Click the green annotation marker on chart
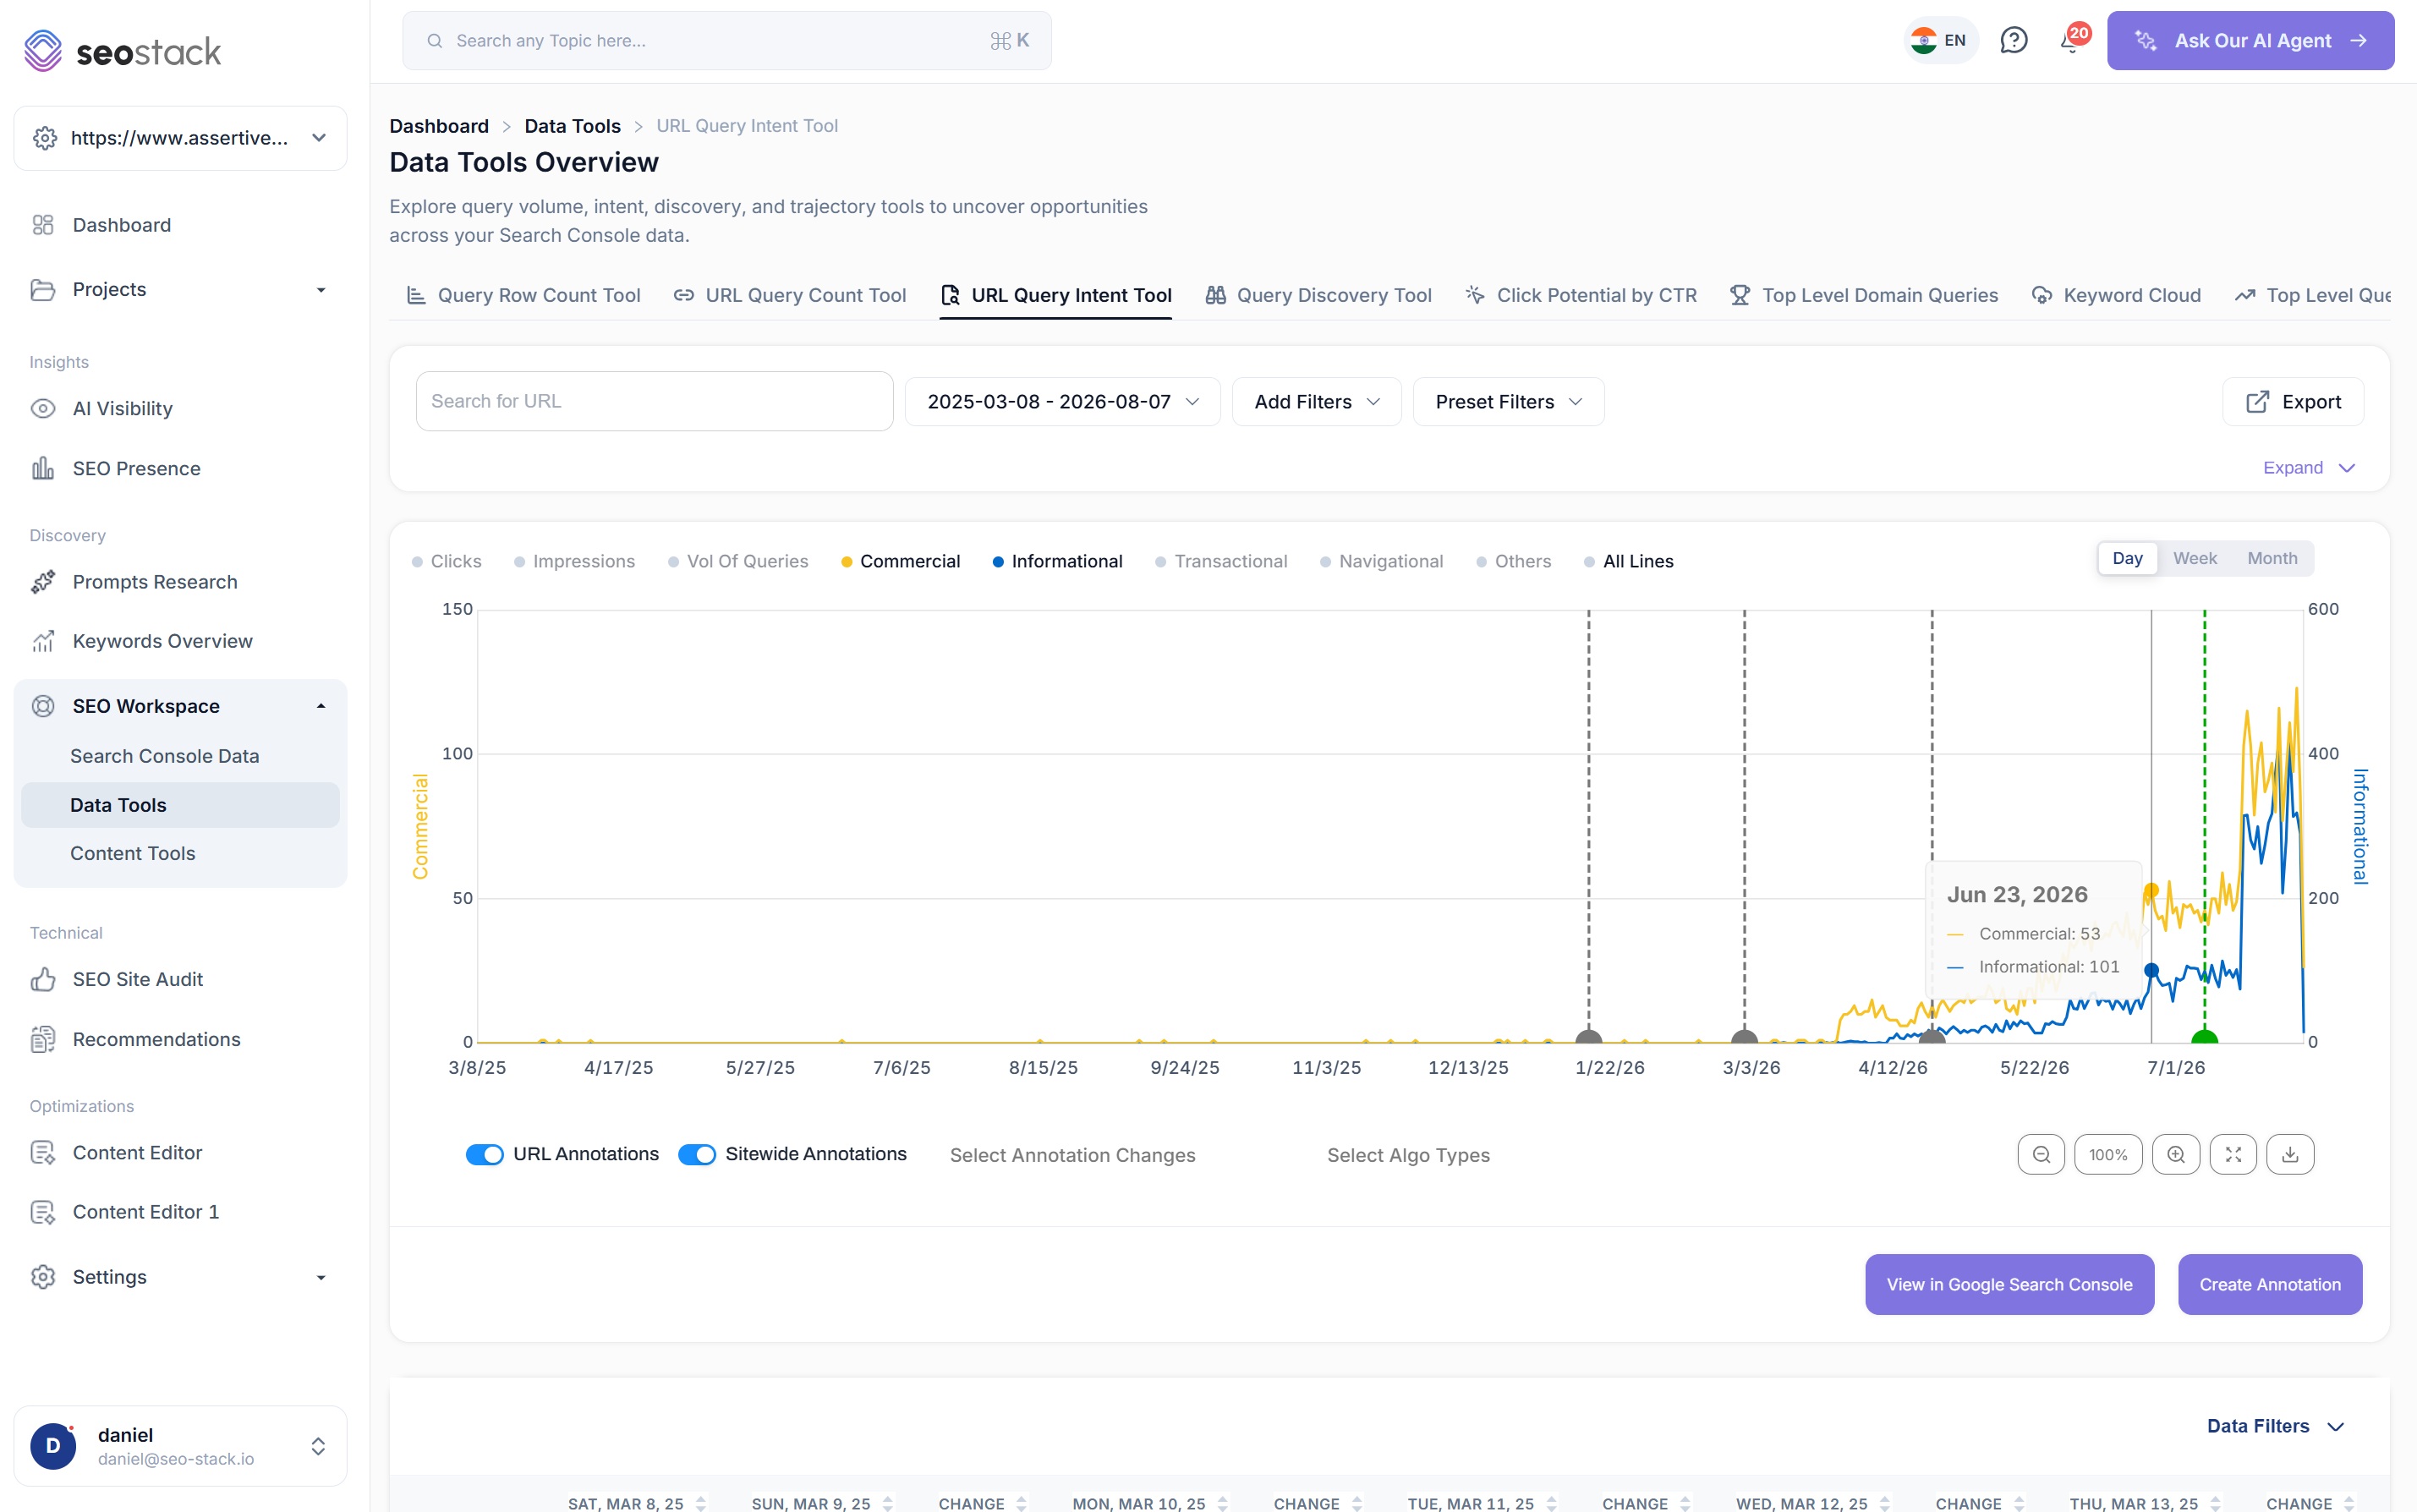This screenshot has height=1512, width=2417. click(2204, 1037)
